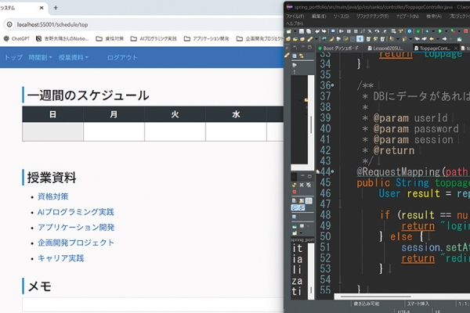Expand the 授業資料 dropdown in navbar
This screenshot has width=470, height=313.
(74, 58)
